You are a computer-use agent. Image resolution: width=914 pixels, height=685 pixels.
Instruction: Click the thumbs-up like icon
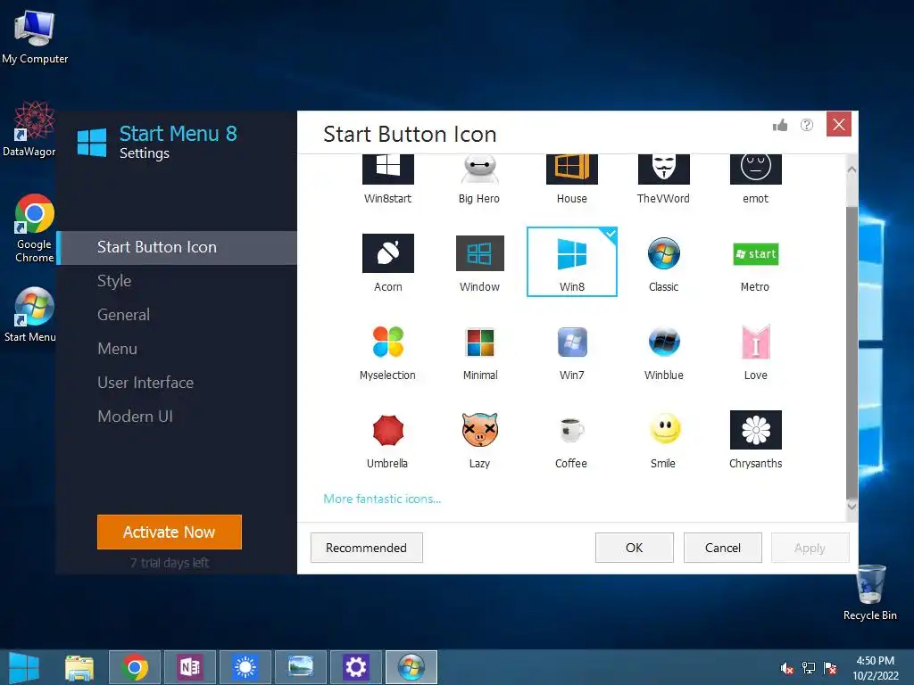[x=780, y=125]
